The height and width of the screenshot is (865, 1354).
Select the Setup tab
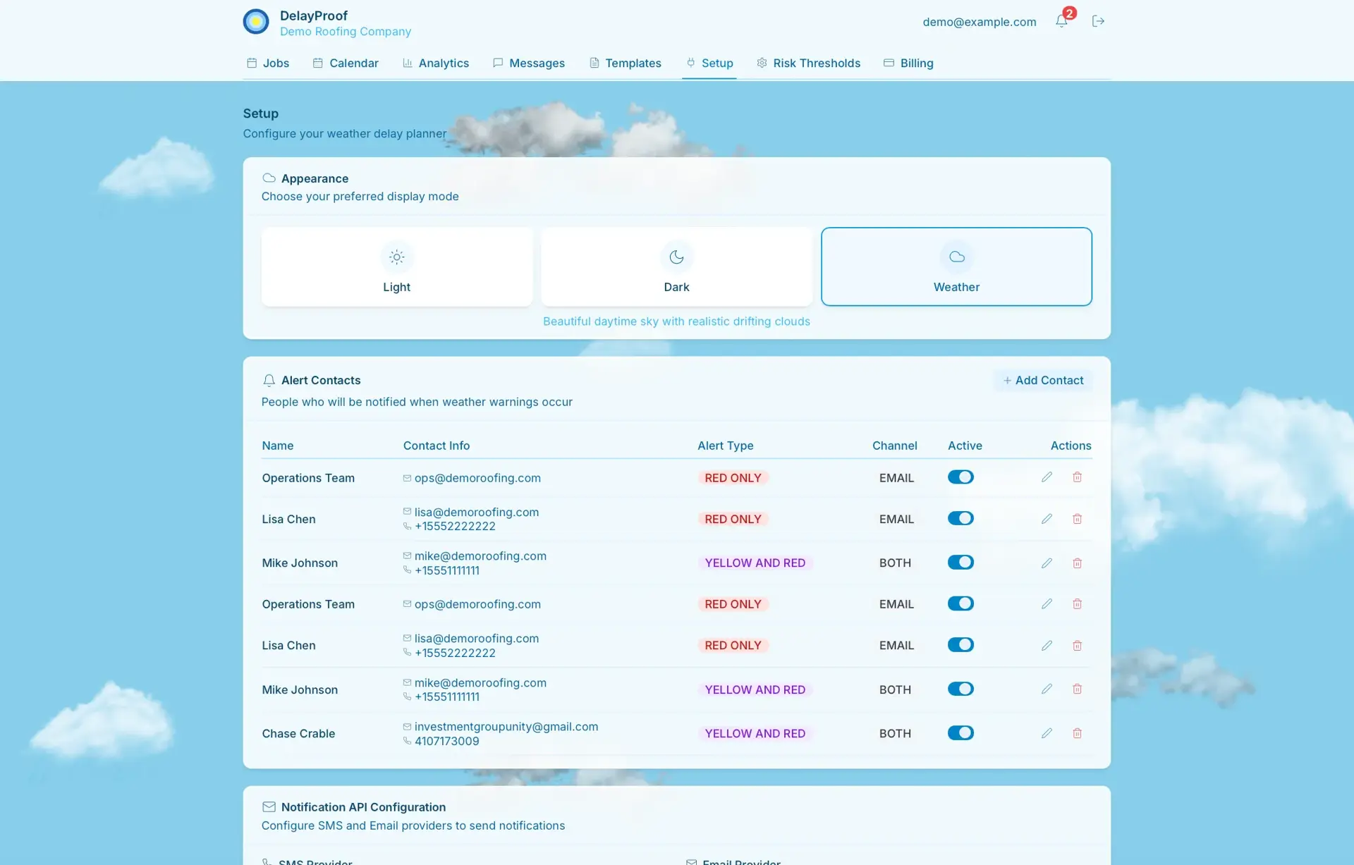click(709, 63)
